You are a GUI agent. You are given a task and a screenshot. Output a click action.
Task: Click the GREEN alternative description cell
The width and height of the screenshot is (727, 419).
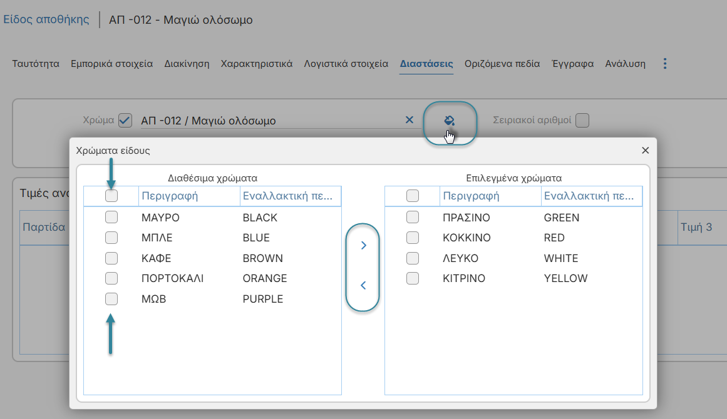tap(562, 218)
